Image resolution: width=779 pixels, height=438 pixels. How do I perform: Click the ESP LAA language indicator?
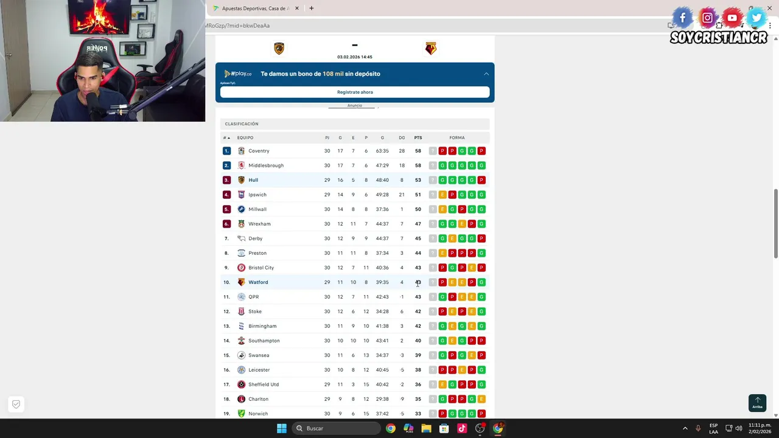click(713, 428)
